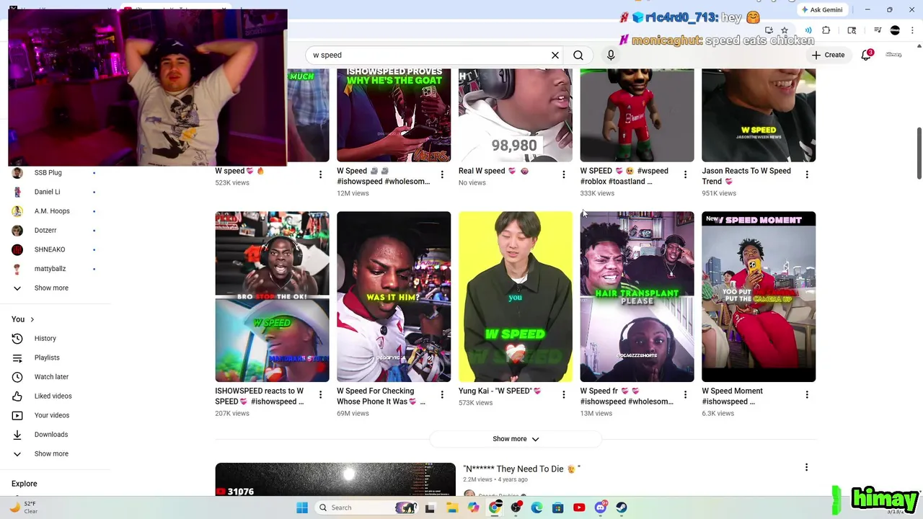Image resolution: width=923 pixels, height=519 pixels.
Task: Play the 'WAS IT HIM?' short thumbnail
Action: coord(394,296)
